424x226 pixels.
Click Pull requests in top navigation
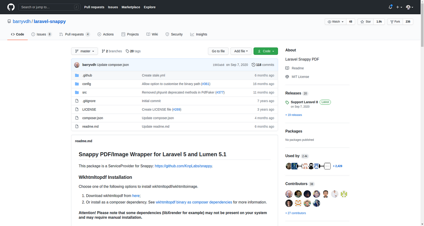[94, 7]
